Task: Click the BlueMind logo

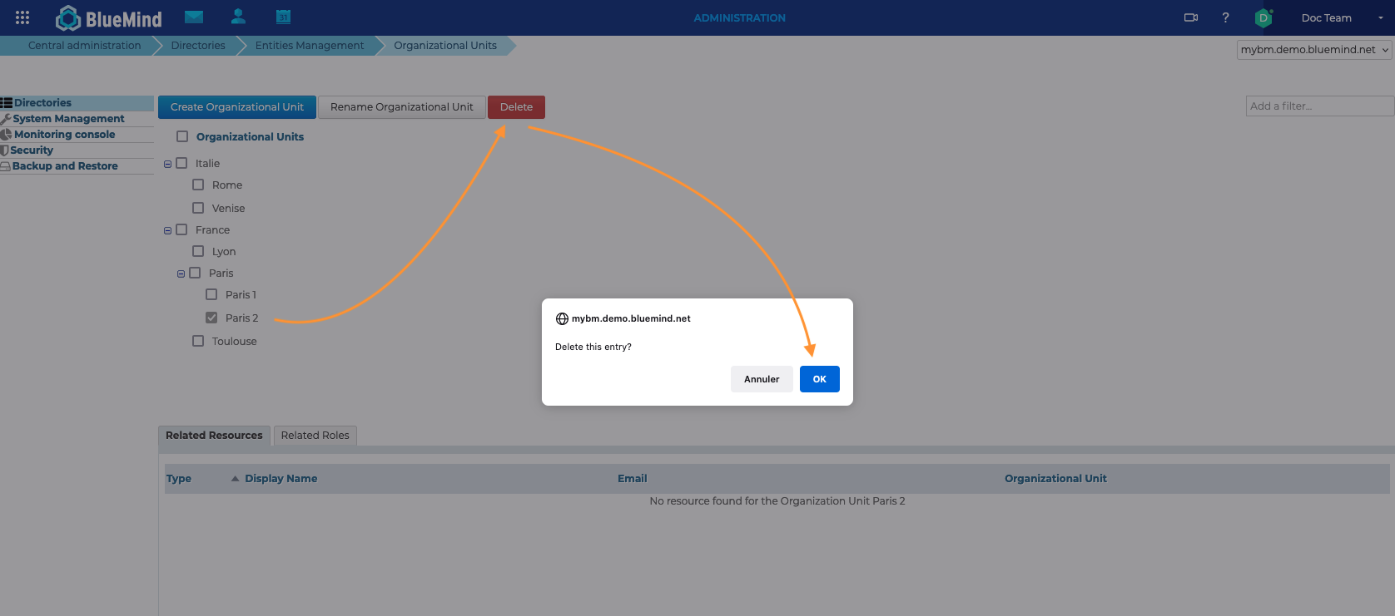Action: click(x=109, y=17)
